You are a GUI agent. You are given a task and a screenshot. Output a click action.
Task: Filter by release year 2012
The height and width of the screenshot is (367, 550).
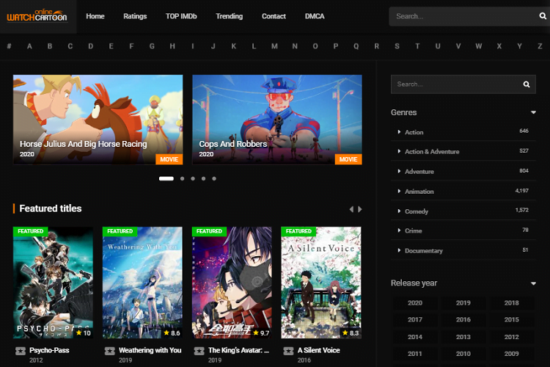coord(512,337)
